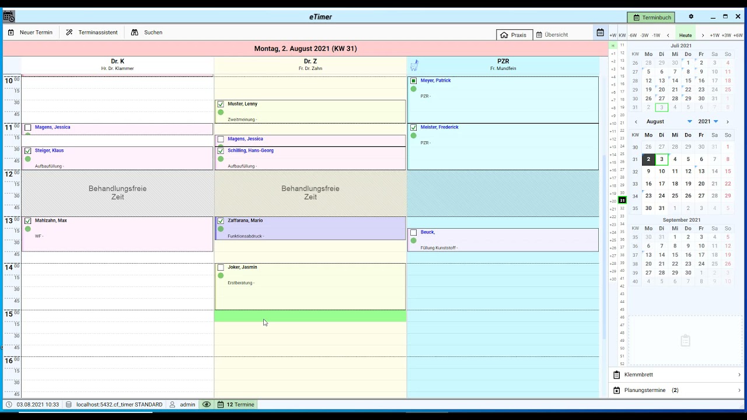
Task: Click the admin user icon in status bar
Action: point(173,404)
